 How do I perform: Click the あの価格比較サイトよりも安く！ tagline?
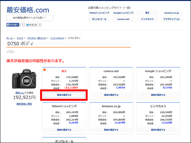coord(29,18)
